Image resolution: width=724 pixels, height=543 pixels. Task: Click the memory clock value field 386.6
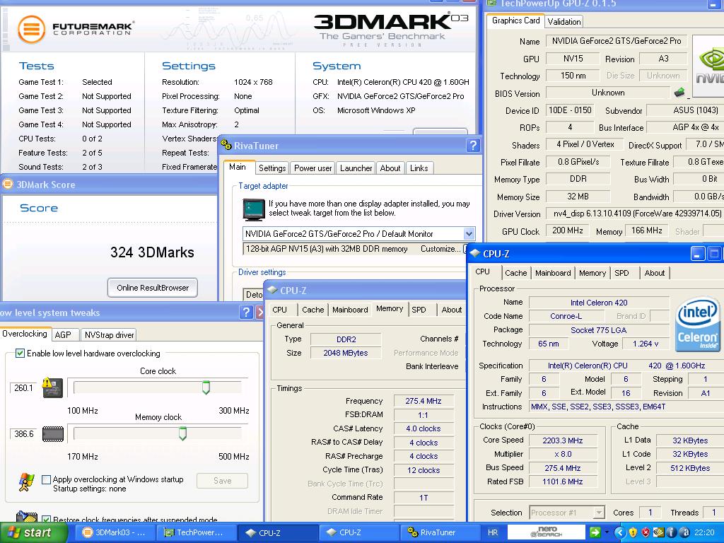pyautogui.click(x=23, y=434)
